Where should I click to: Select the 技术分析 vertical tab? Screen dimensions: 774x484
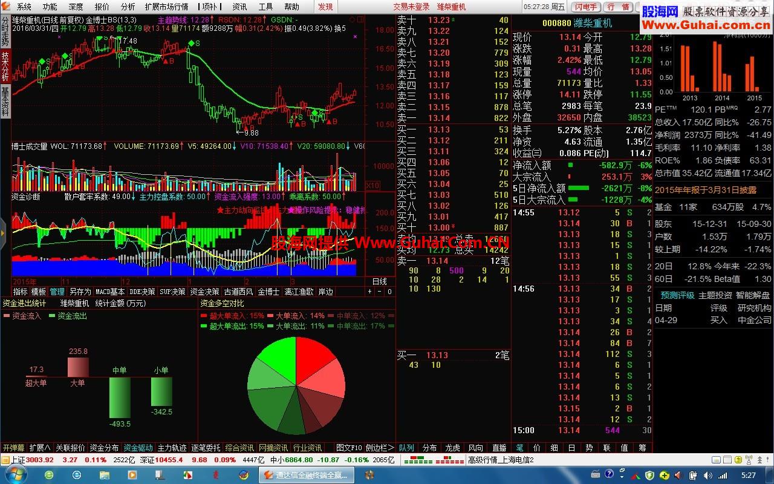click(5, 67)
